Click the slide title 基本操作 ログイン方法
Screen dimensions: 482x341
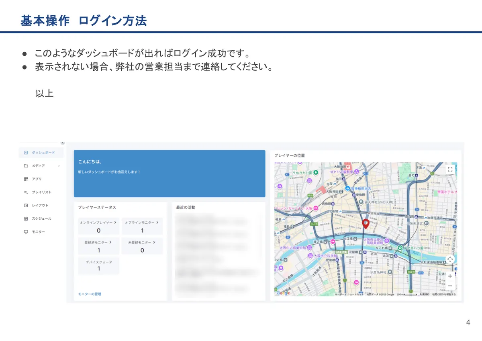coord(84,20)
